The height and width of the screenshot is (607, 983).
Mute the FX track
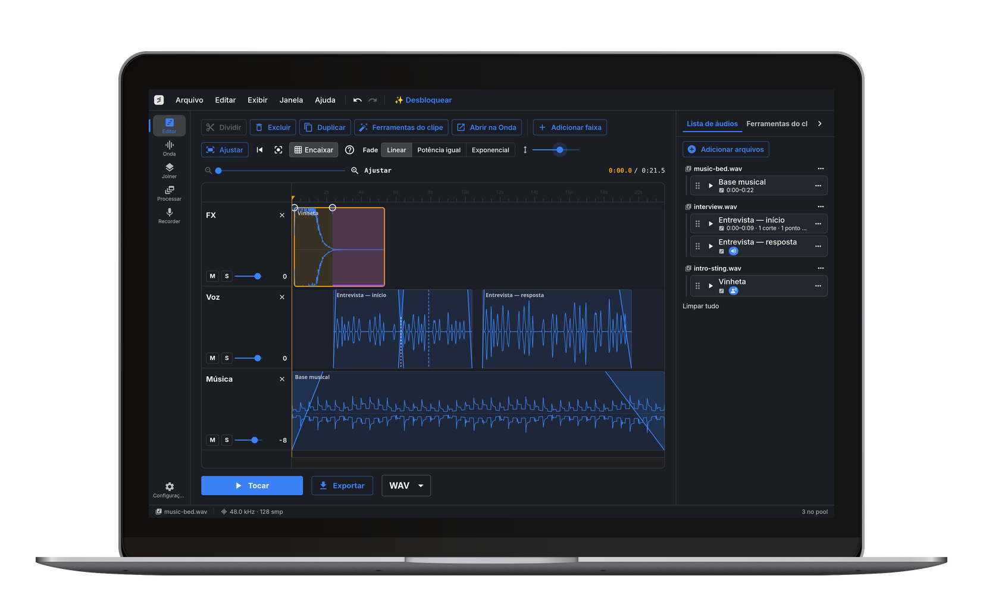coord(212,276)
